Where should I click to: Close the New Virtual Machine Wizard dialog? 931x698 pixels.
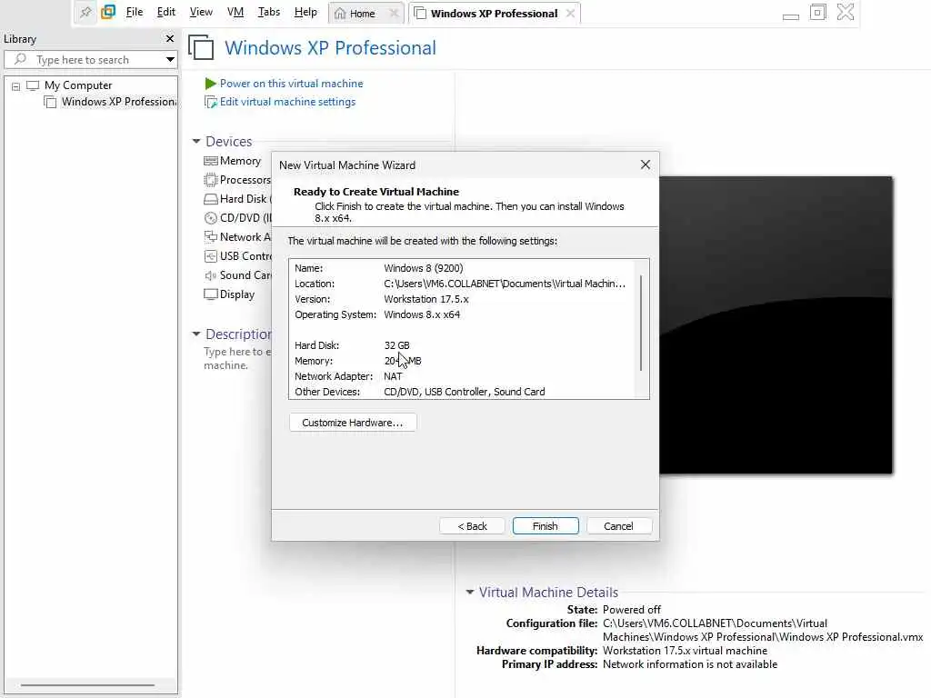coord(646,165)
